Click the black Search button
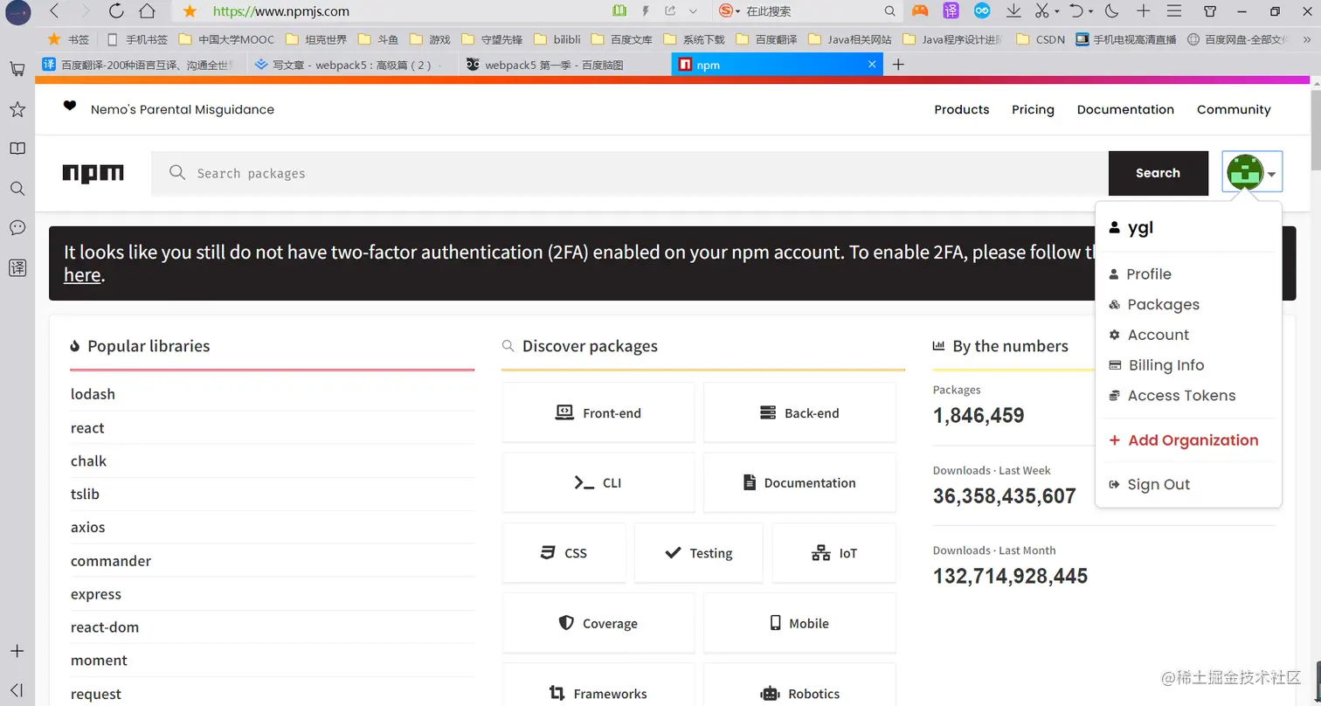 point(1158,173)
